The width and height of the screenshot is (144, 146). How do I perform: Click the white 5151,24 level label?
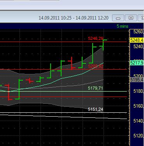tap(96, 109)
